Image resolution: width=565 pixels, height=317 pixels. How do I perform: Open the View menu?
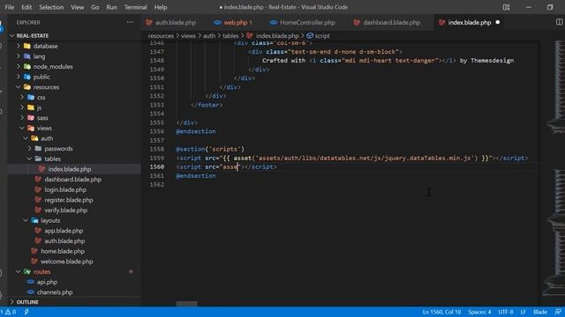77,7
